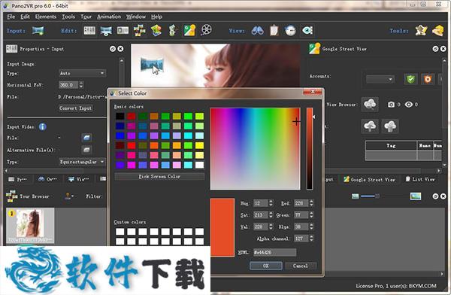
Task: Switch to the Google Street View bottom tab
Action: click(x=369, y=179)
